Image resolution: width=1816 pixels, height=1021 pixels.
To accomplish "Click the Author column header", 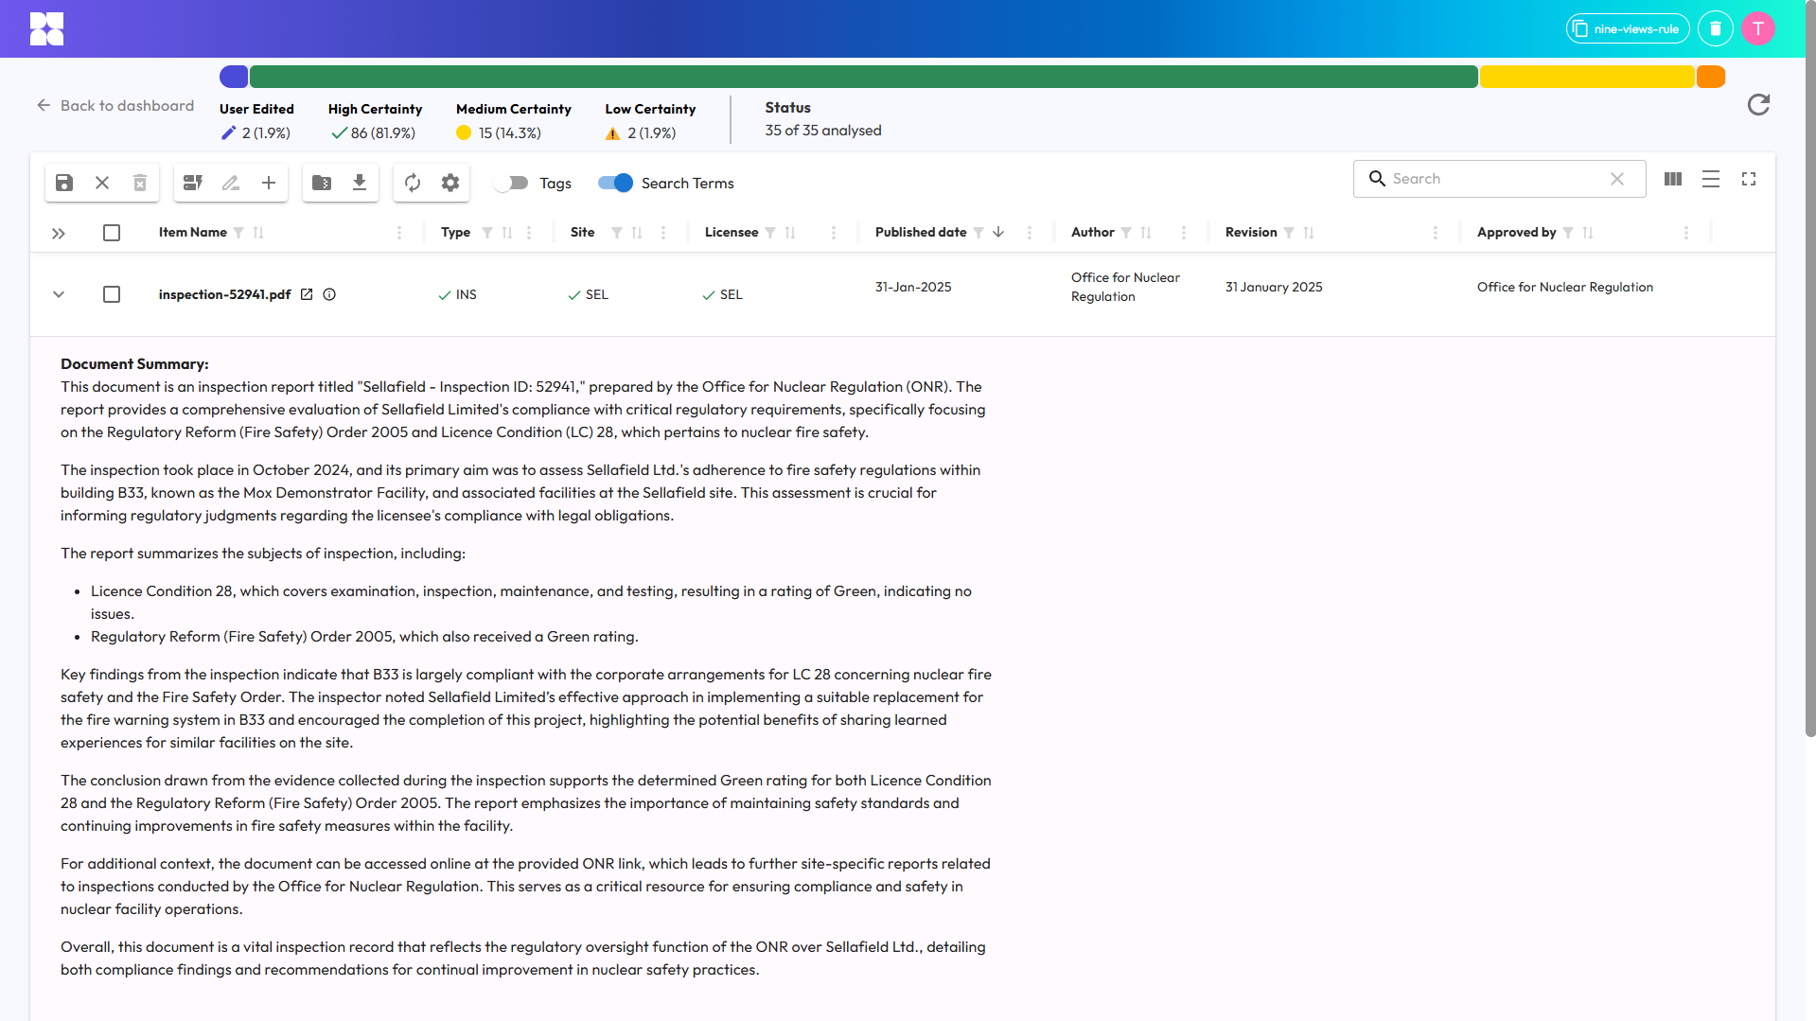I will (1092, 233).
